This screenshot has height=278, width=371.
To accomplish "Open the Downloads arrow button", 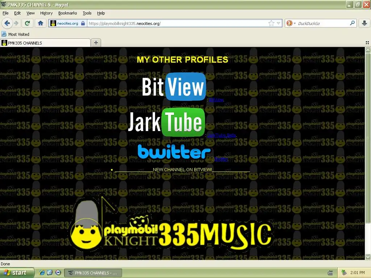I will (364, 23).
